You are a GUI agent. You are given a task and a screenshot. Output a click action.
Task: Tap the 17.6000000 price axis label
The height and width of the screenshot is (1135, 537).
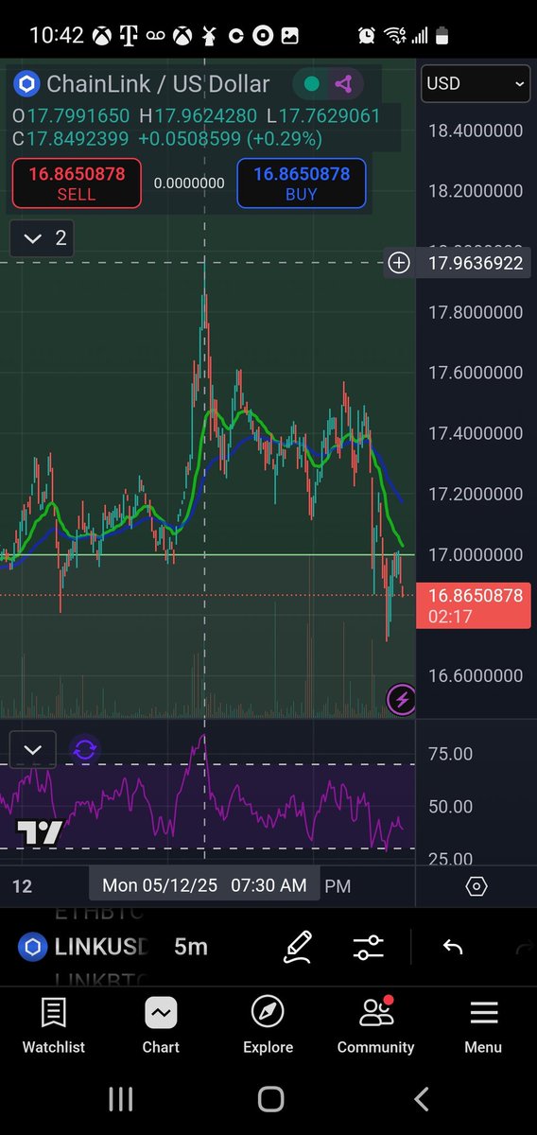[x=476, y=373]
